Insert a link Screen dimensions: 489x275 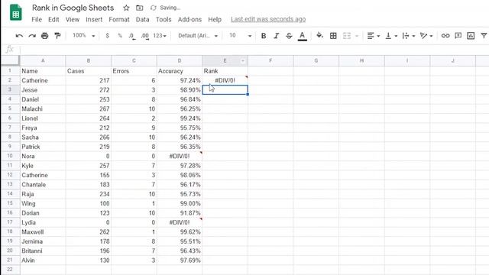445,36
